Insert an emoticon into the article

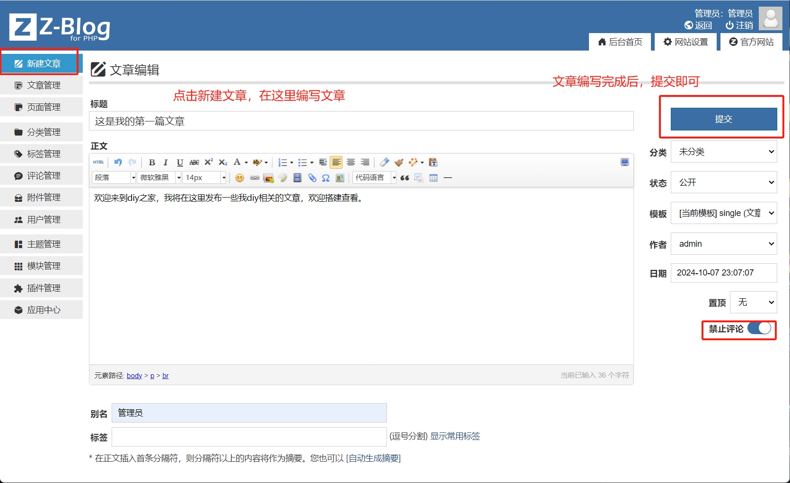[240, 178]
